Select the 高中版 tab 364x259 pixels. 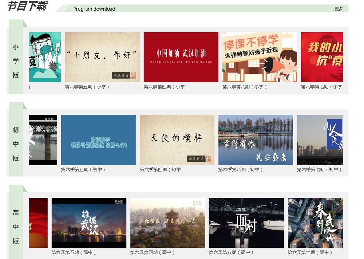pos(16,227)
